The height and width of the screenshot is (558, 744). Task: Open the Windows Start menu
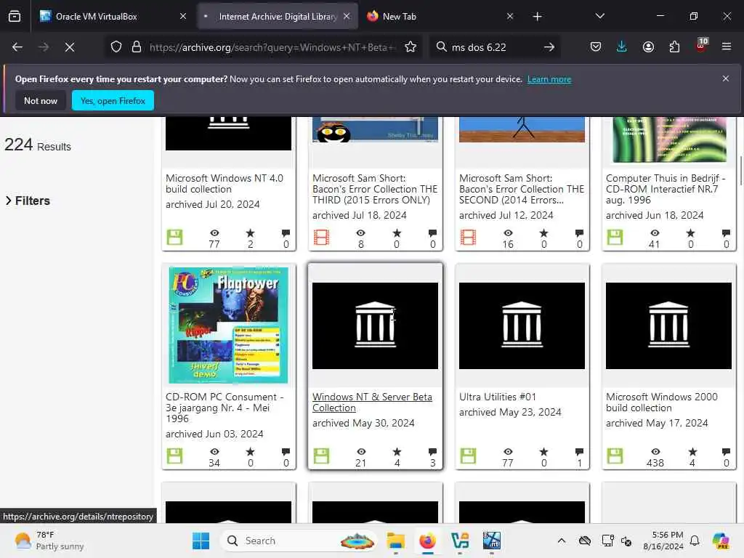201,541
